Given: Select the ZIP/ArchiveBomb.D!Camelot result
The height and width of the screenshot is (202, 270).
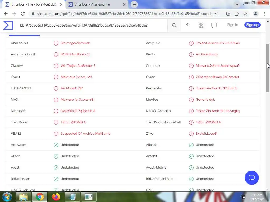Looking at the screenshot, I should (218, 77).
